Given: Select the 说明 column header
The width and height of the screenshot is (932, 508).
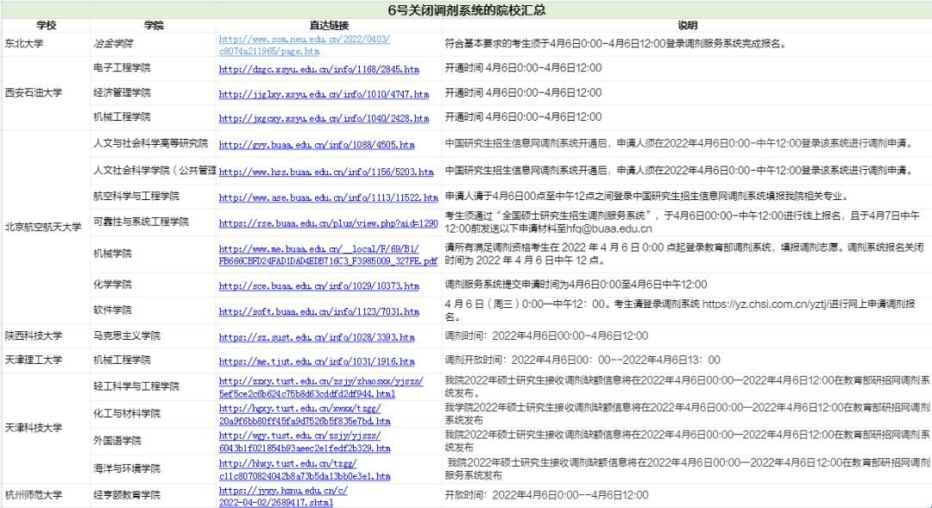Looking at the screenshot, I should [x=687, y=26].
